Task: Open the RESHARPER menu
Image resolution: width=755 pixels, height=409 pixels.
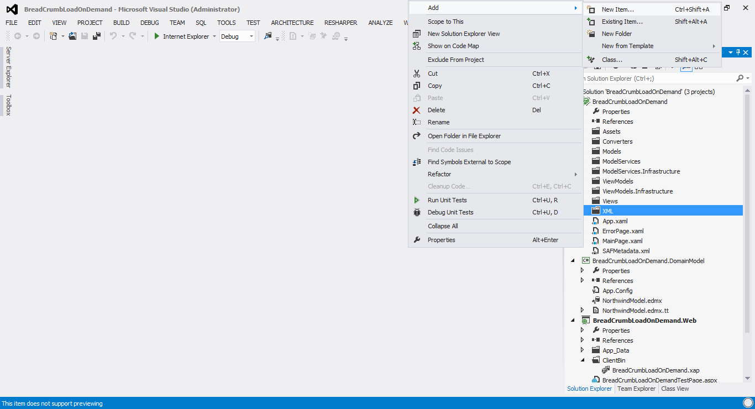Action: [x=340, y=23]
